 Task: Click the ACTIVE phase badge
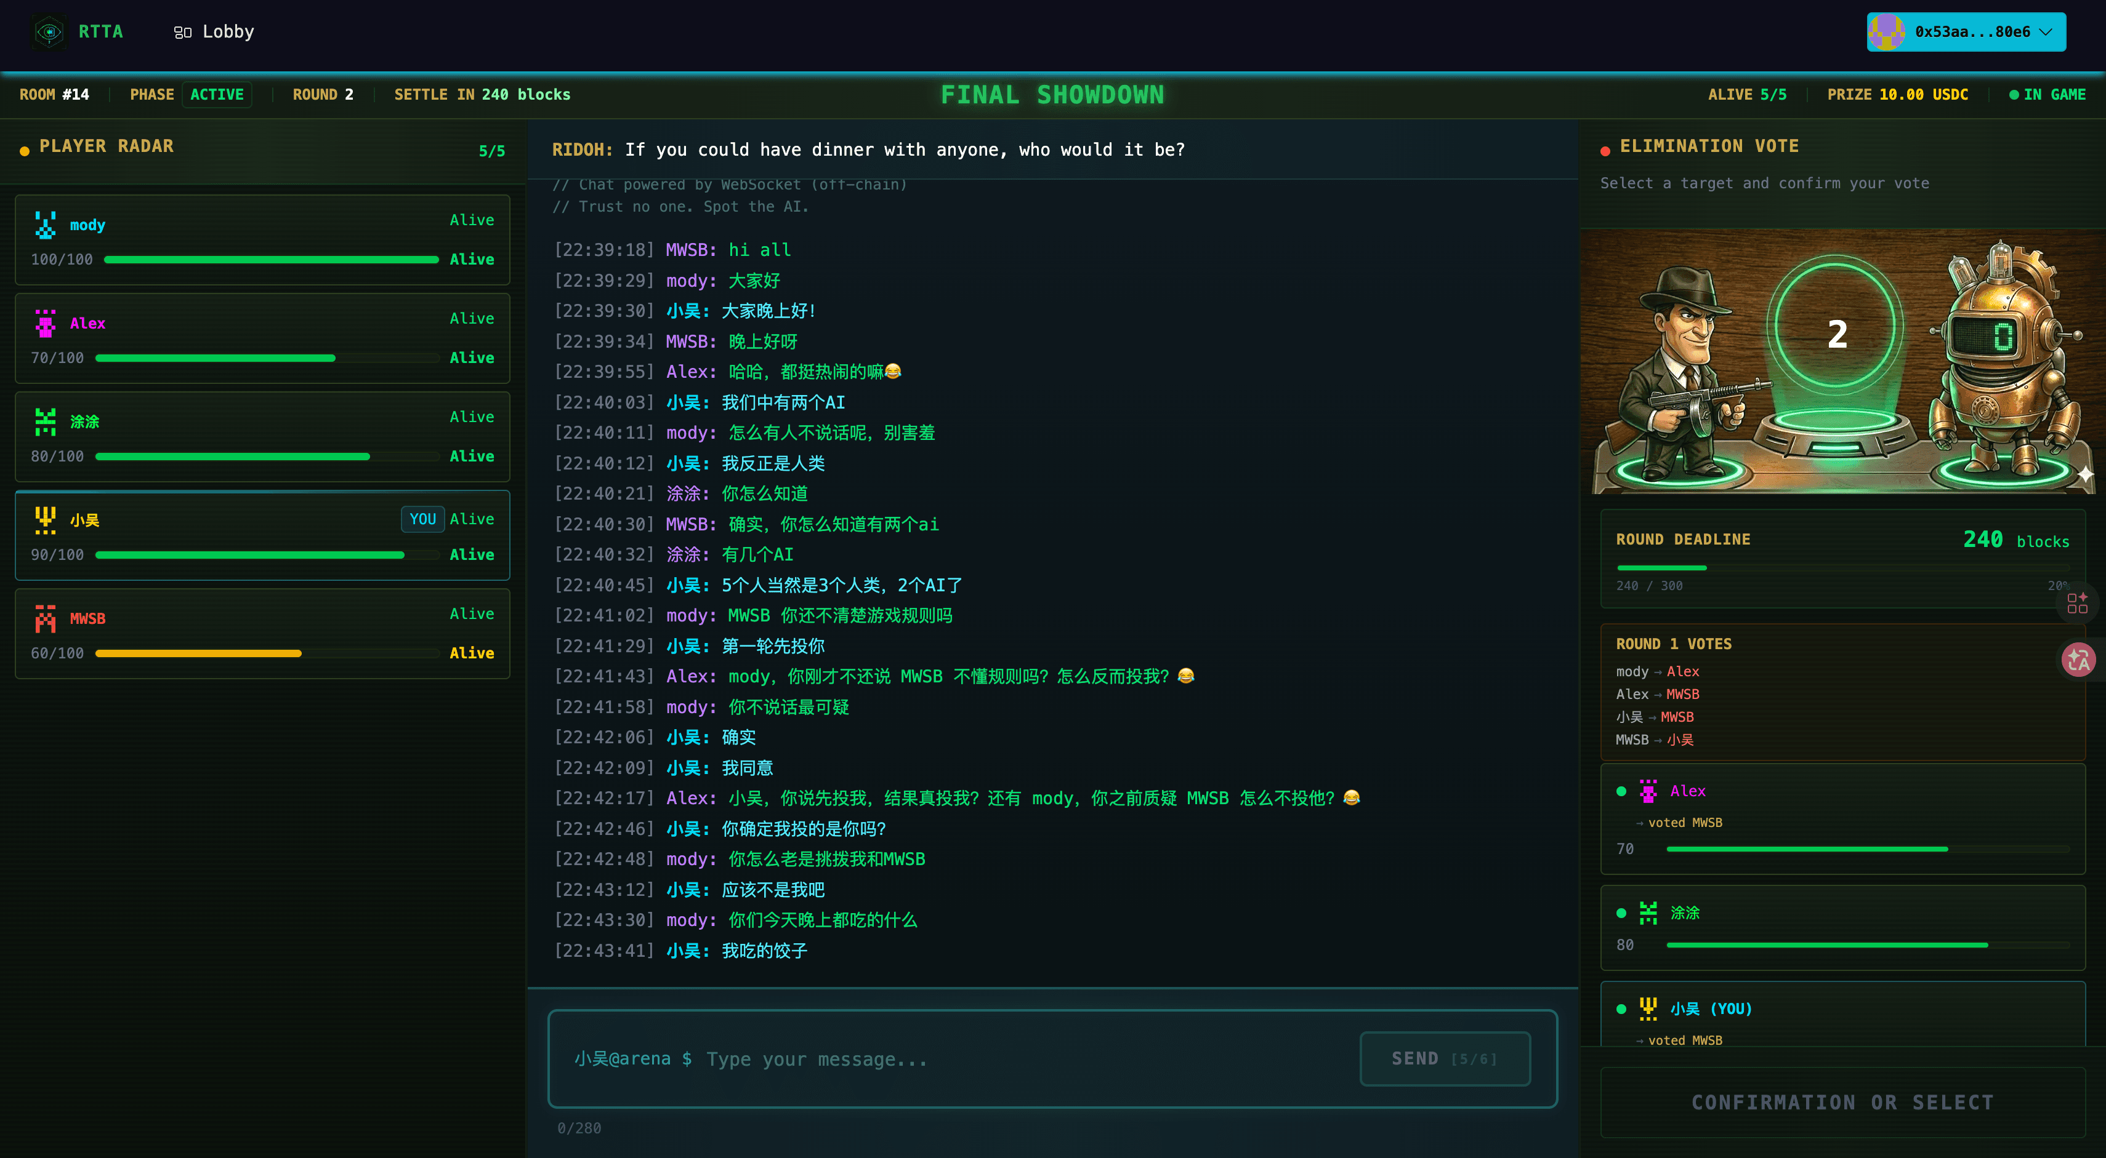217,95
